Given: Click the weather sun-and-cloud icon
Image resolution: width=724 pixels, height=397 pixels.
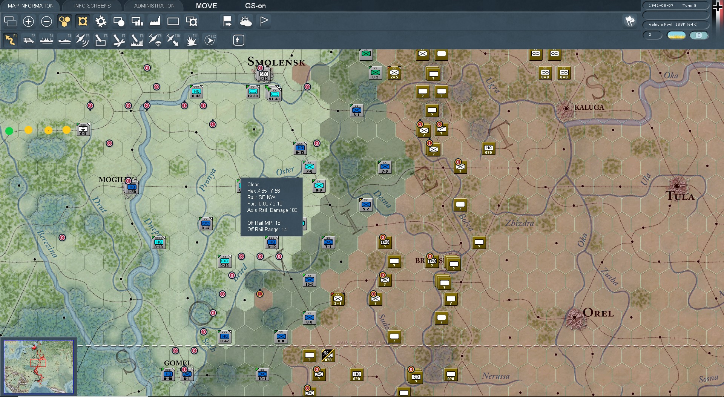Looking at the screenshot, I should point(246,21).
